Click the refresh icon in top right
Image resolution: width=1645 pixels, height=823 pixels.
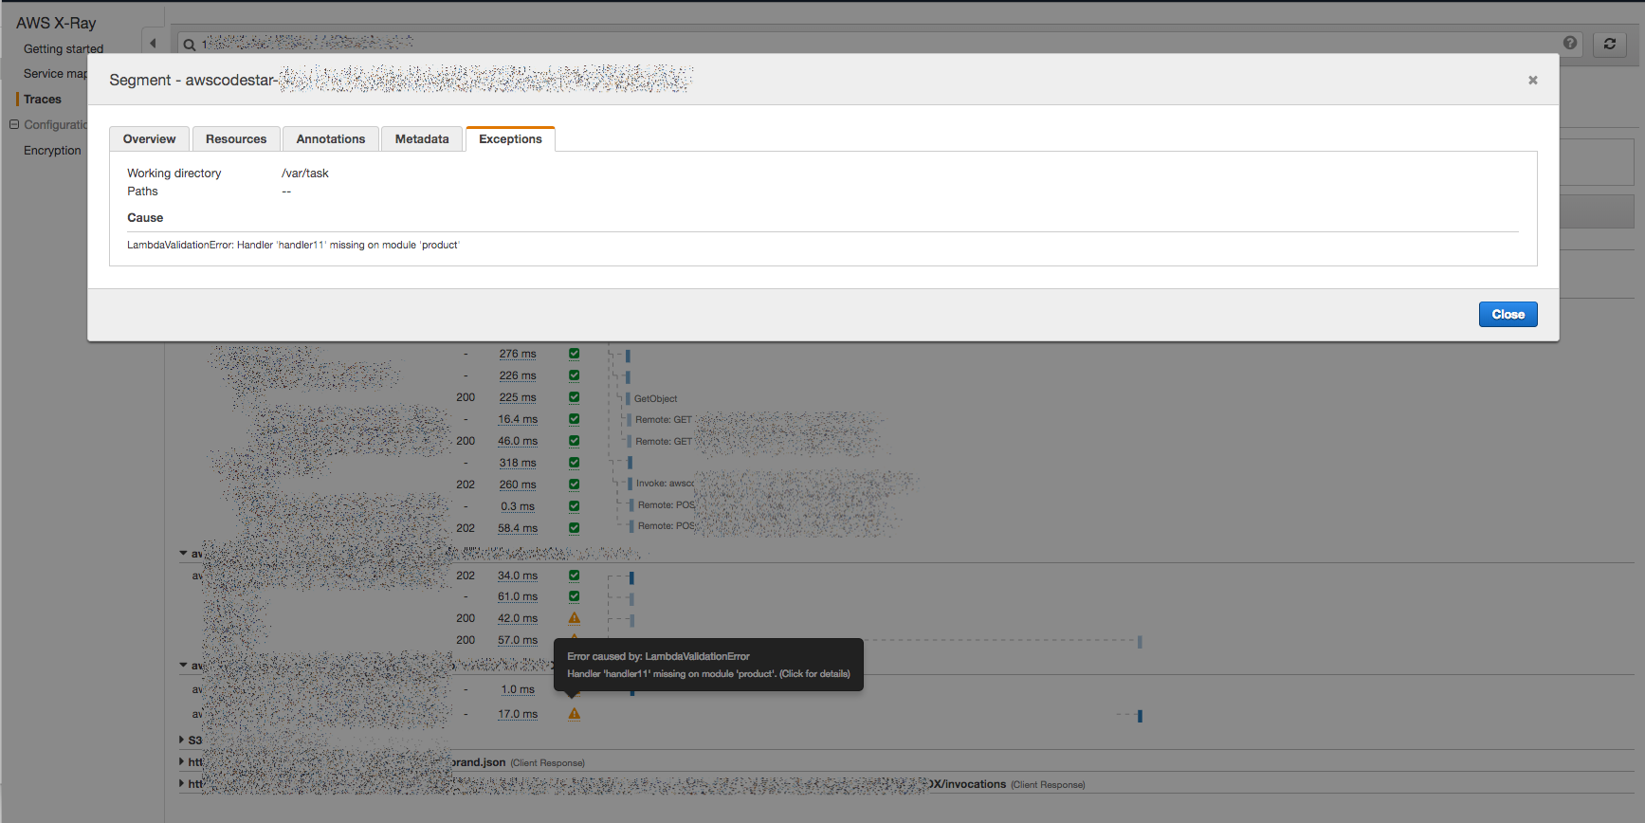[x=1609, y=44]
